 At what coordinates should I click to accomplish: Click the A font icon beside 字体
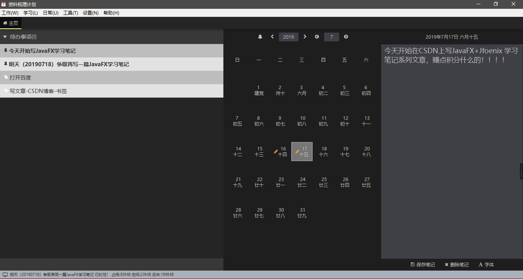(x=480, y=264)
